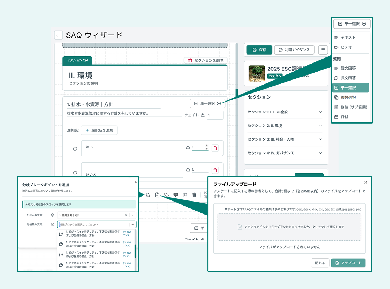The width and height of the screenshot is (390, 289).
Task: Select the branch breakpoint icon in the toolbar
Action: [x=148, y=195]
